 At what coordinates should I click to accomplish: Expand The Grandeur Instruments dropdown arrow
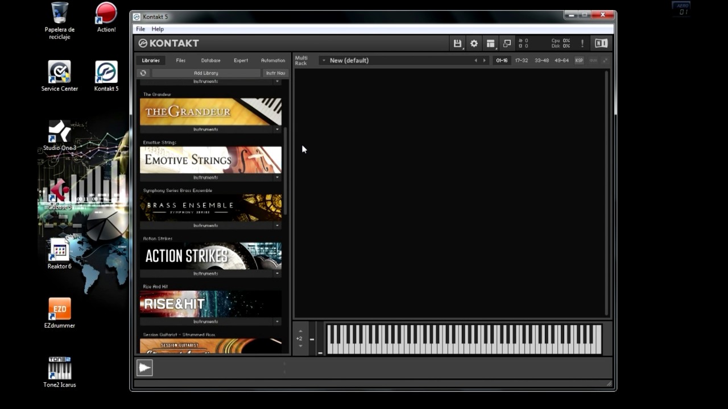click(x=278, y=130)
